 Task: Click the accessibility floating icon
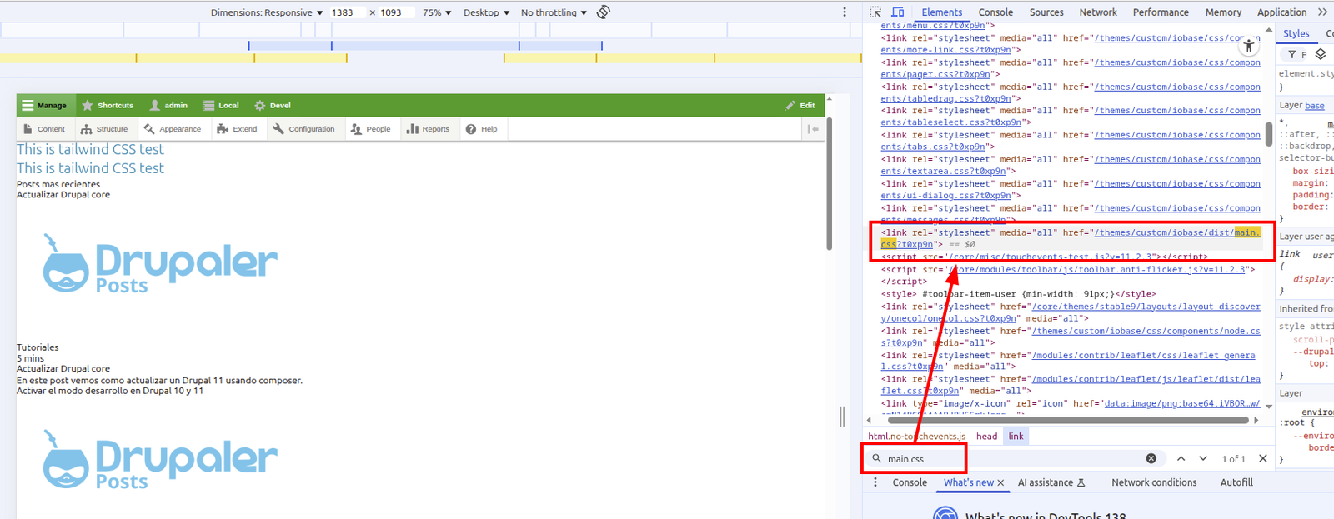(1248, 47)
